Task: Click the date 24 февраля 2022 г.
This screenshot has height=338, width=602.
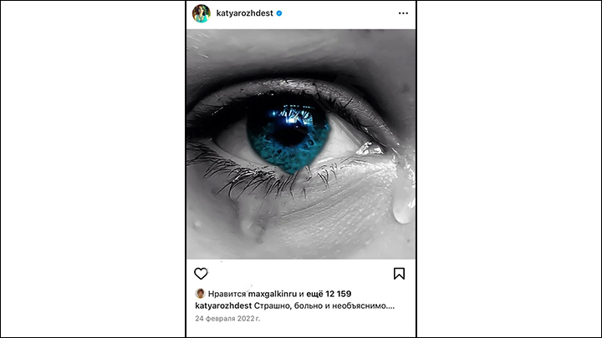Action: point(227,319)
